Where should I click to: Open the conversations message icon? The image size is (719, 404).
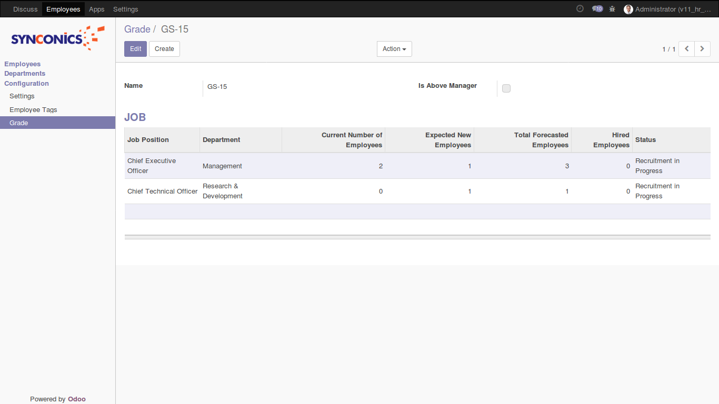(597, 9)
